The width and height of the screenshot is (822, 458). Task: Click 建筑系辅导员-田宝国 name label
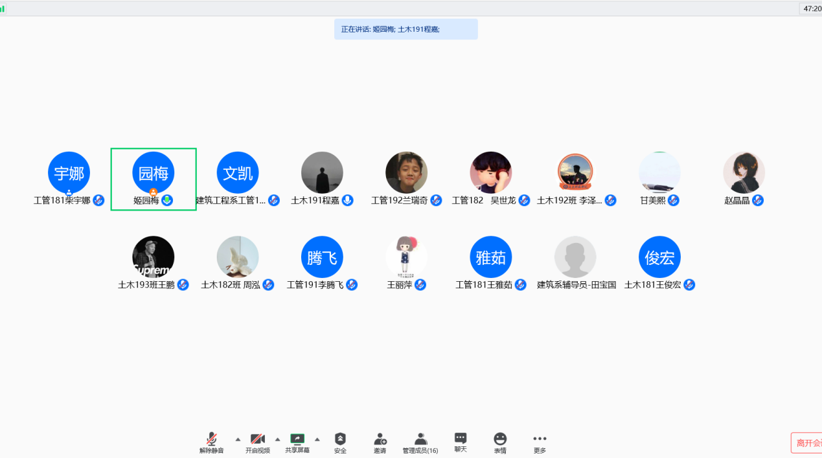[576, 285]
